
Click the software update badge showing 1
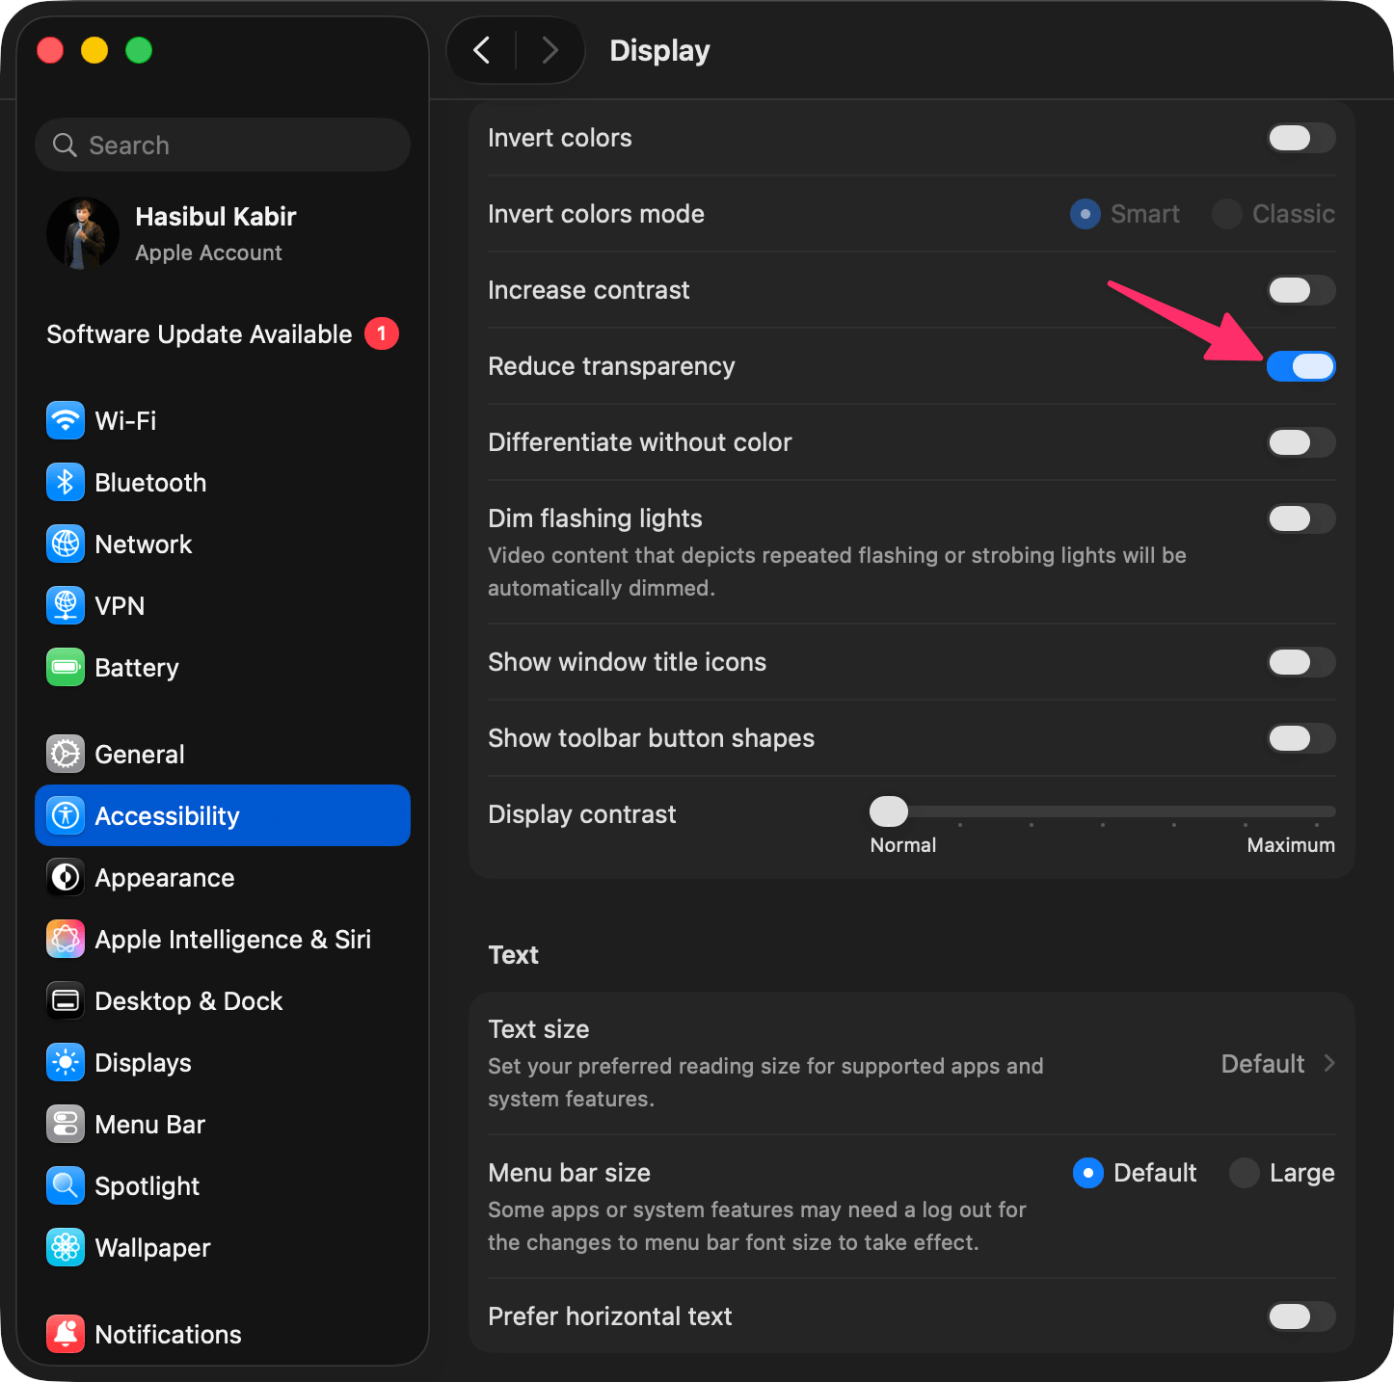coord(382,333)
